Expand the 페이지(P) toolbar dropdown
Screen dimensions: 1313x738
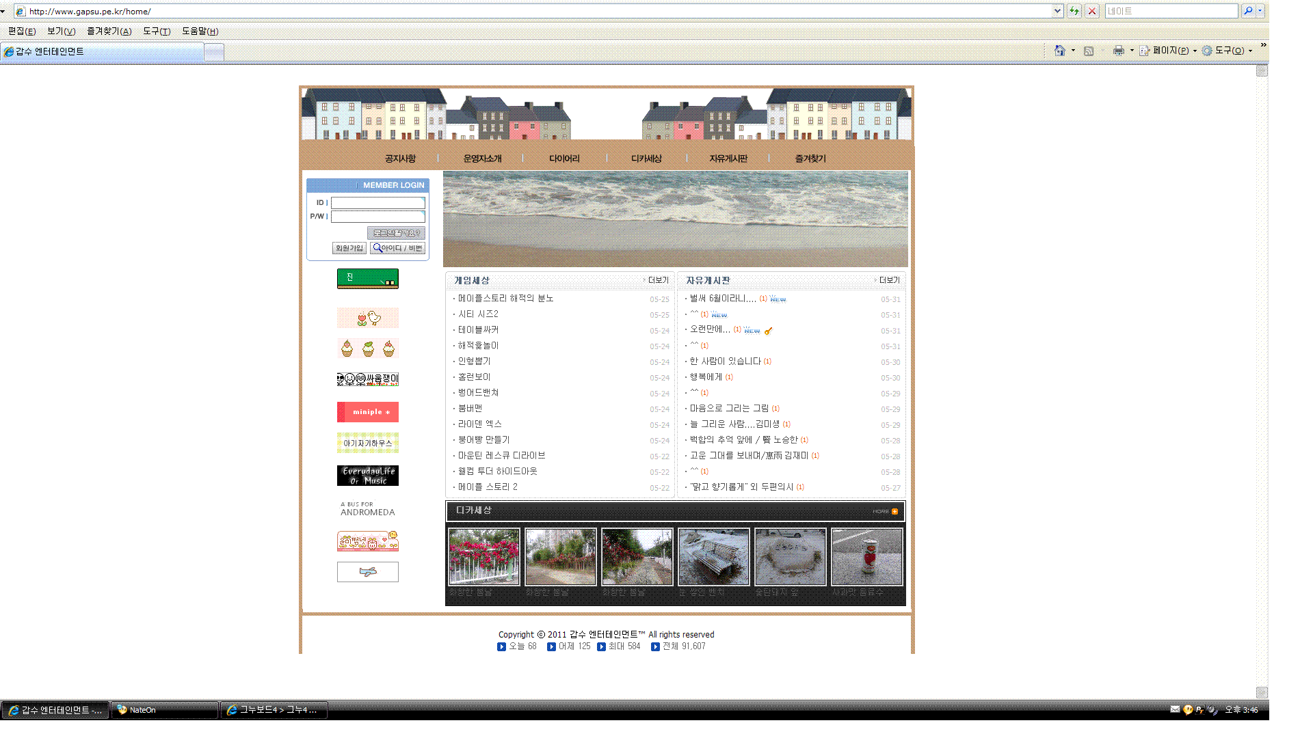coord(1195,51)
